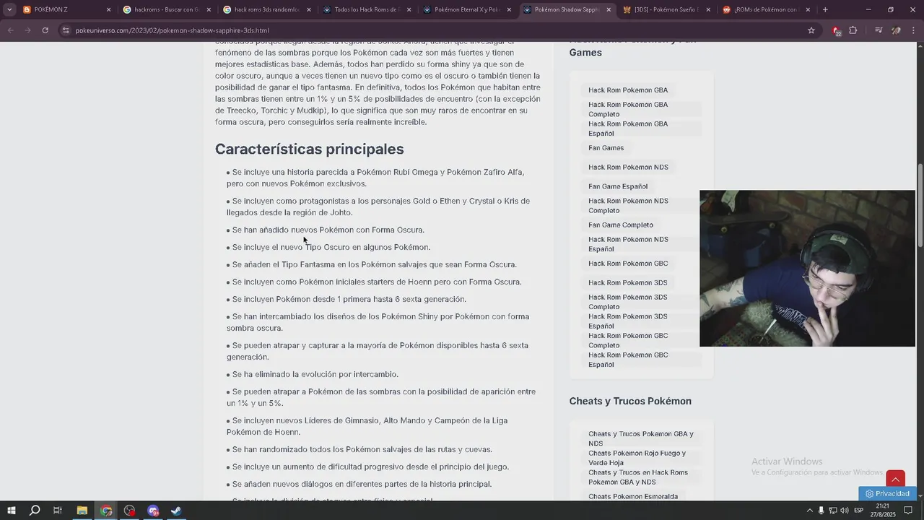This screenshot has height=520, width=924.
Task: Open Hack Rom Pokemon 3DS Completo link
Action: (x=628, y=302)
